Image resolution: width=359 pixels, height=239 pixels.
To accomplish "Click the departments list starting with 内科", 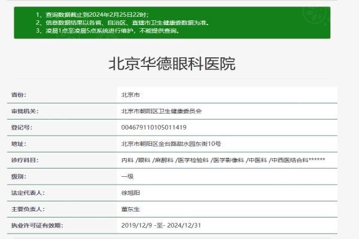I will [223, 160].
